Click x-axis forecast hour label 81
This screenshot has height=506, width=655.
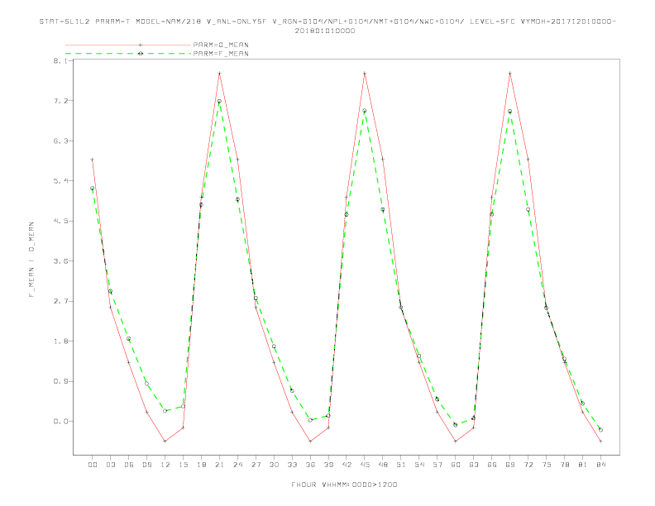pos(583,465)
